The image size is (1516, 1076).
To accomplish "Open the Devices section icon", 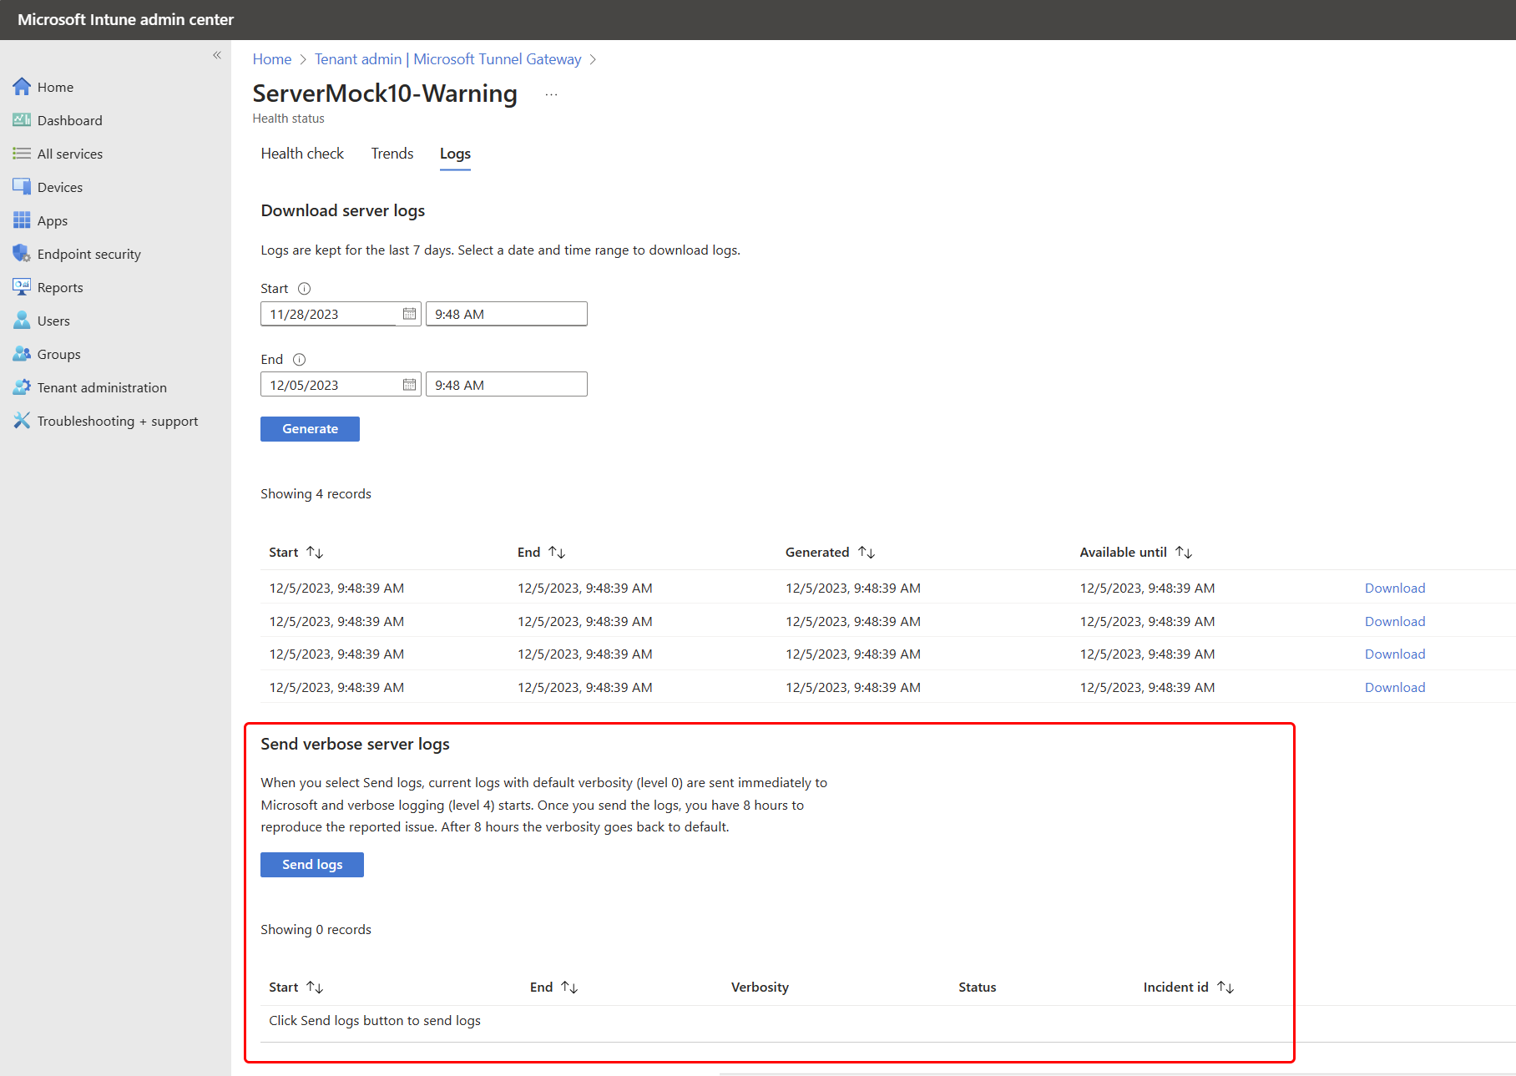I will pos(22,186).
